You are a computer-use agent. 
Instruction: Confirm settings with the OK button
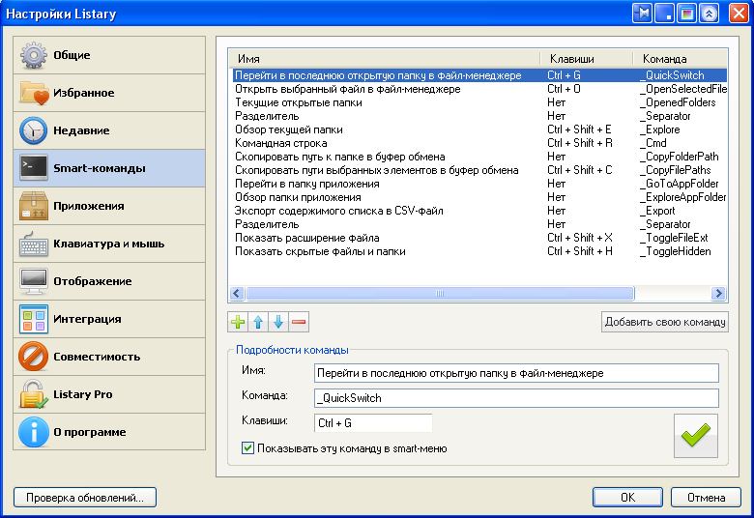[x=628, y=498]
